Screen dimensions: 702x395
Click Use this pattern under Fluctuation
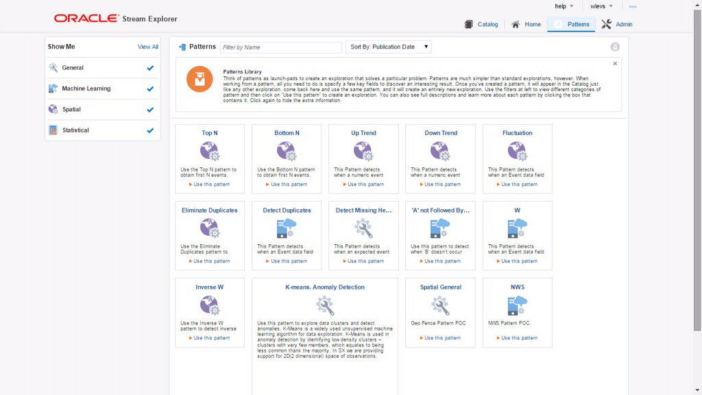point(517,184)
